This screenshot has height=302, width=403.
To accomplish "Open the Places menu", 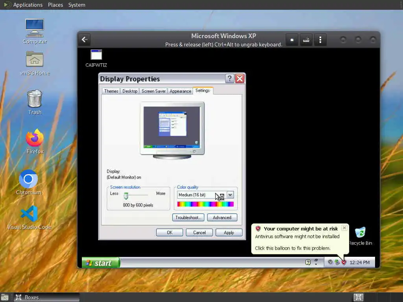I will coord(55,5).
